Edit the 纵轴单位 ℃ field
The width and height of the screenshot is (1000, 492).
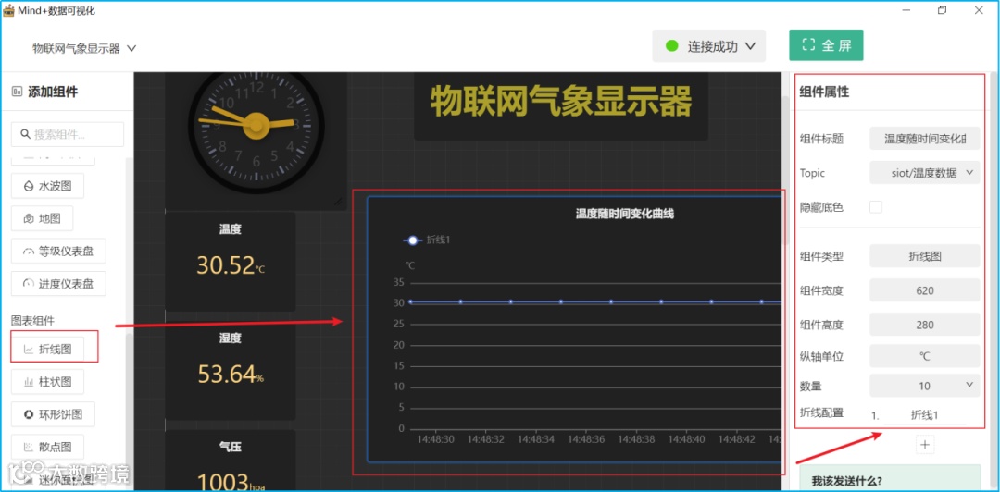[x=925, y=356]
